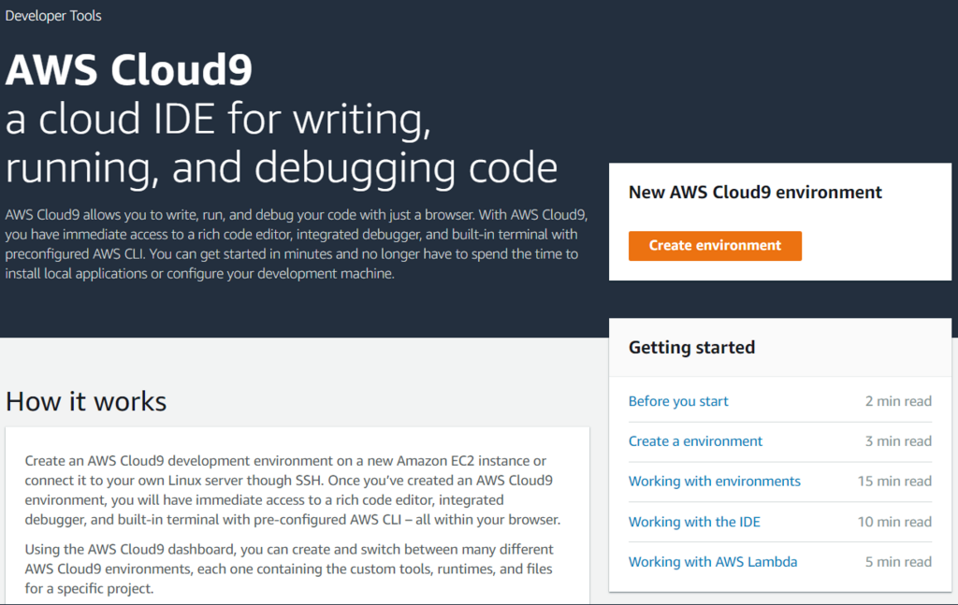
Task: Open the Create a environment guide link
Action: 695,440
